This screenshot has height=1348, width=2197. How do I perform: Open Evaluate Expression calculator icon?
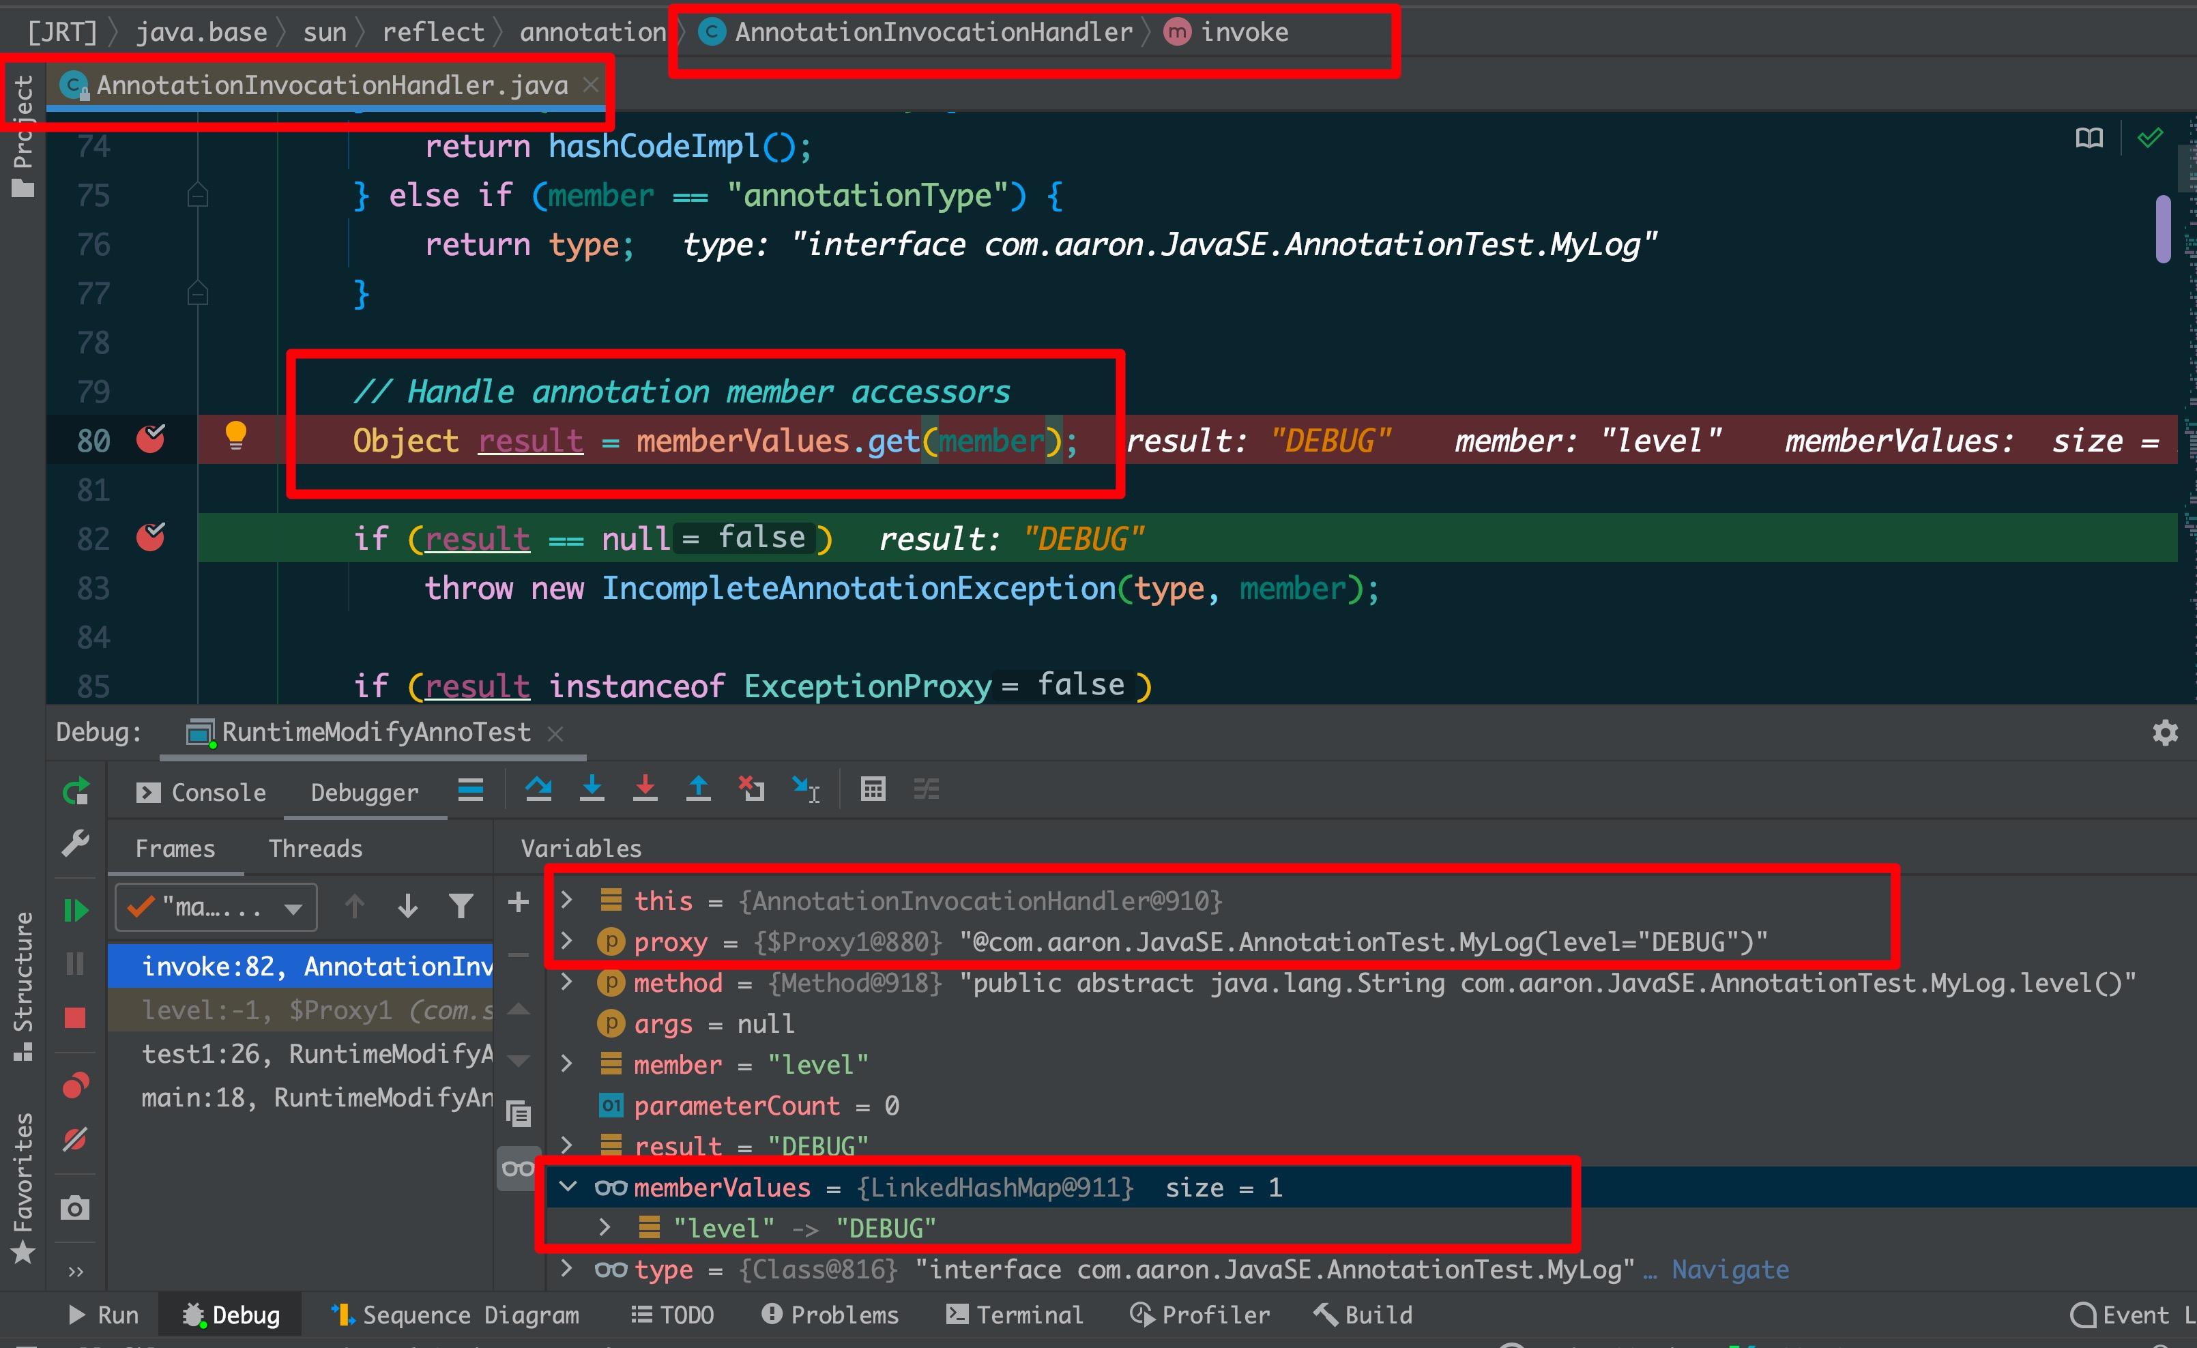[x=873, y=789]
